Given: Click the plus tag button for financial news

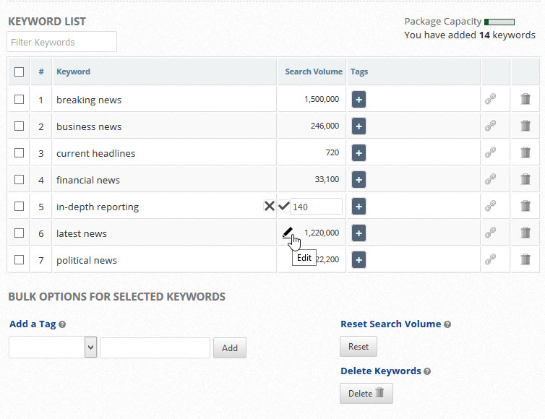Looking at the screenshot, I should point(359,180).
